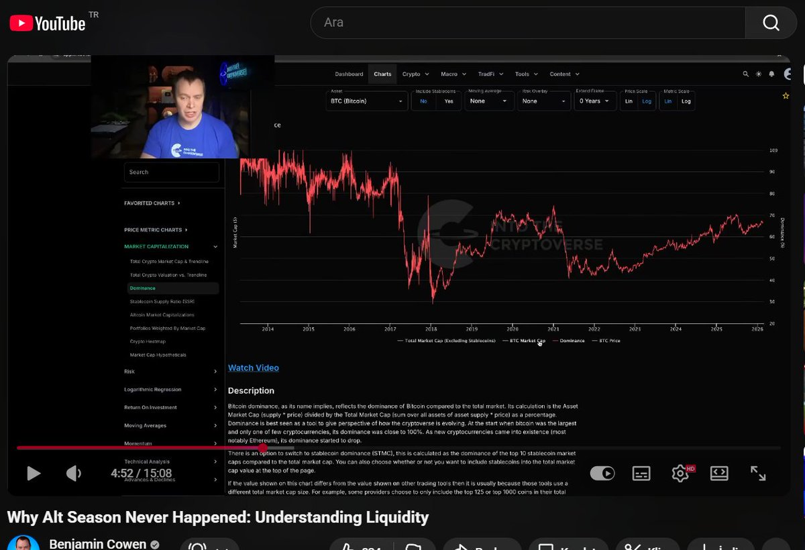Viewport: 805px width, 550px height.
Task: Switch Price Scale to Lin
Action: click(x=629, y=101)
